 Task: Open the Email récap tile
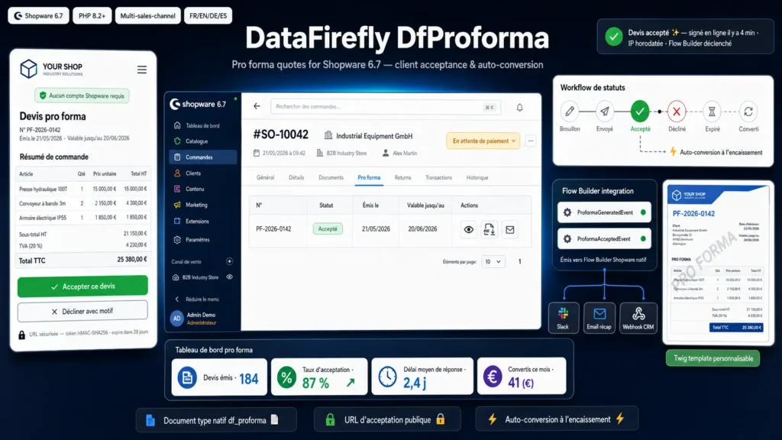pos(599,317)
